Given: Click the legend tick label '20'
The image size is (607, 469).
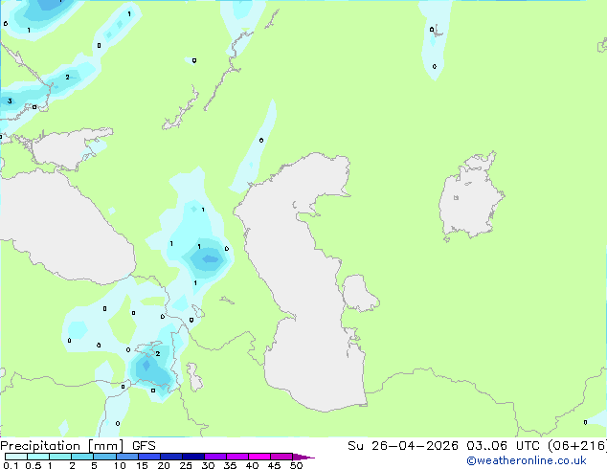Looking at the screenshot, I should pos(164,465).
